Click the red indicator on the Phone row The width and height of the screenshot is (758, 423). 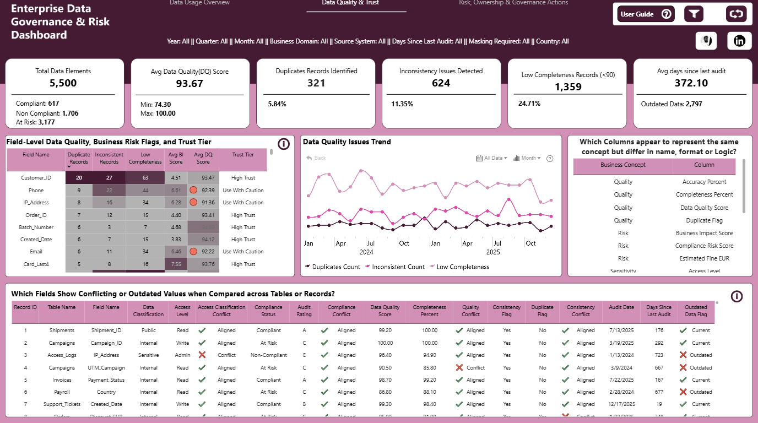pyautogui.click(x=193, y=190)
